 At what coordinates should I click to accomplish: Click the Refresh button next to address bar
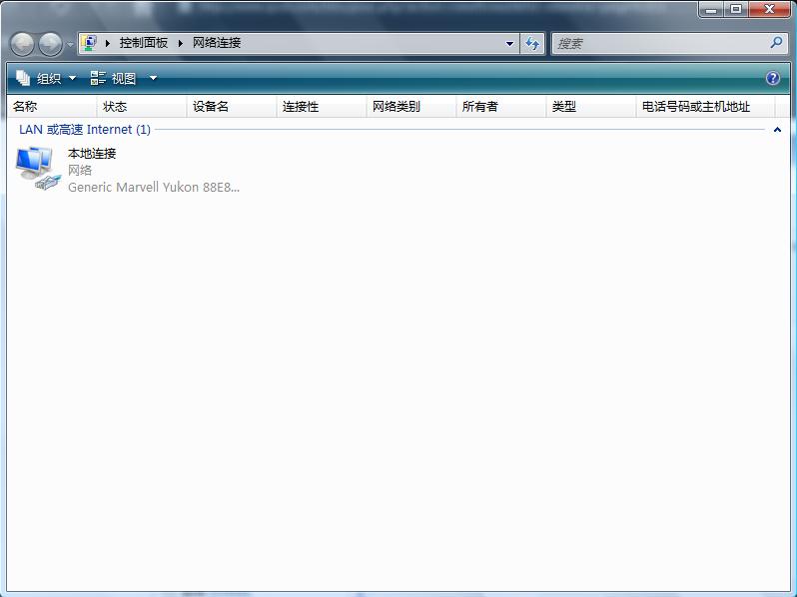pos(532,44)
